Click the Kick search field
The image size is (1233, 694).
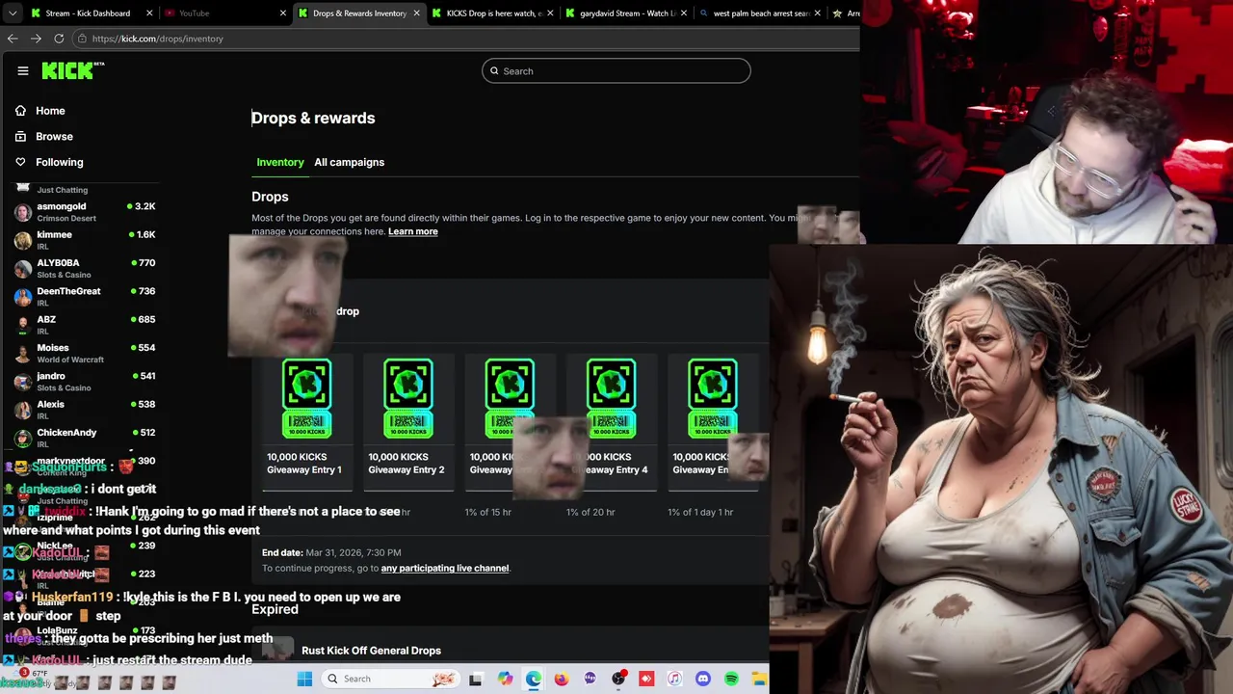pyautogui.click(x=616, y=70)
